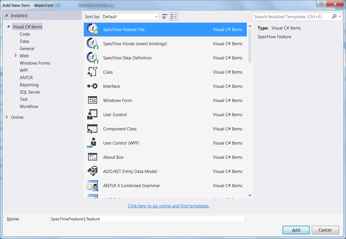This screenshot has width=346, height=239.
Task: Select the 'Component Class' row text
Action: (120, 129)
